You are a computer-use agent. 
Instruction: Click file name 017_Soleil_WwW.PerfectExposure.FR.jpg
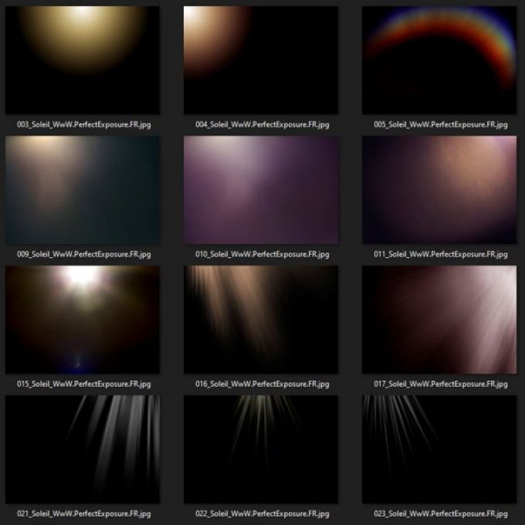tap(441, 384)
